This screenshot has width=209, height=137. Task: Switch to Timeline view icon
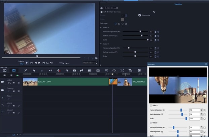pos(14,70)
